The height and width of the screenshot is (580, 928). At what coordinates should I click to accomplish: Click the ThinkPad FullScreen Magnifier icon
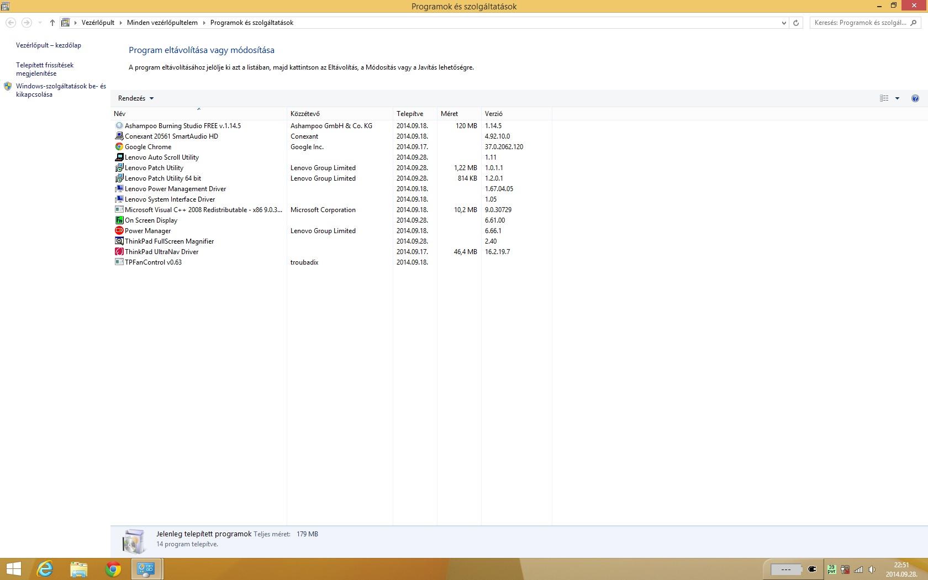click(119, 241)
